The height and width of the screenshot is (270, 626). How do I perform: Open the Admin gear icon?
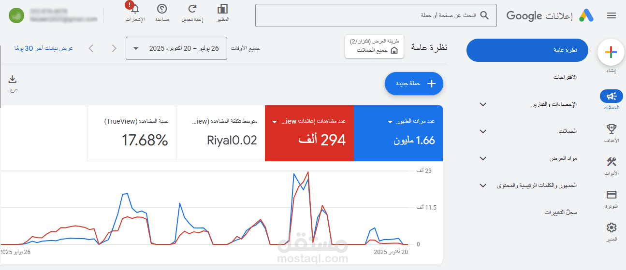click(611, 227)
